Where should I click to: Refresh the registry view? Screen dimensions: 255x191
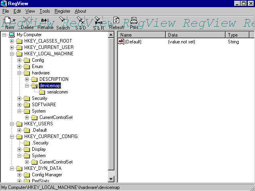coord(116,21)
